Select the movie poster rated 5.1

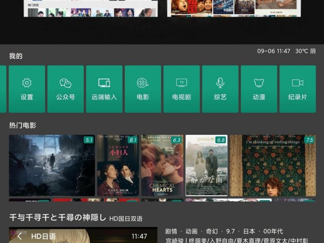[52, 165]
